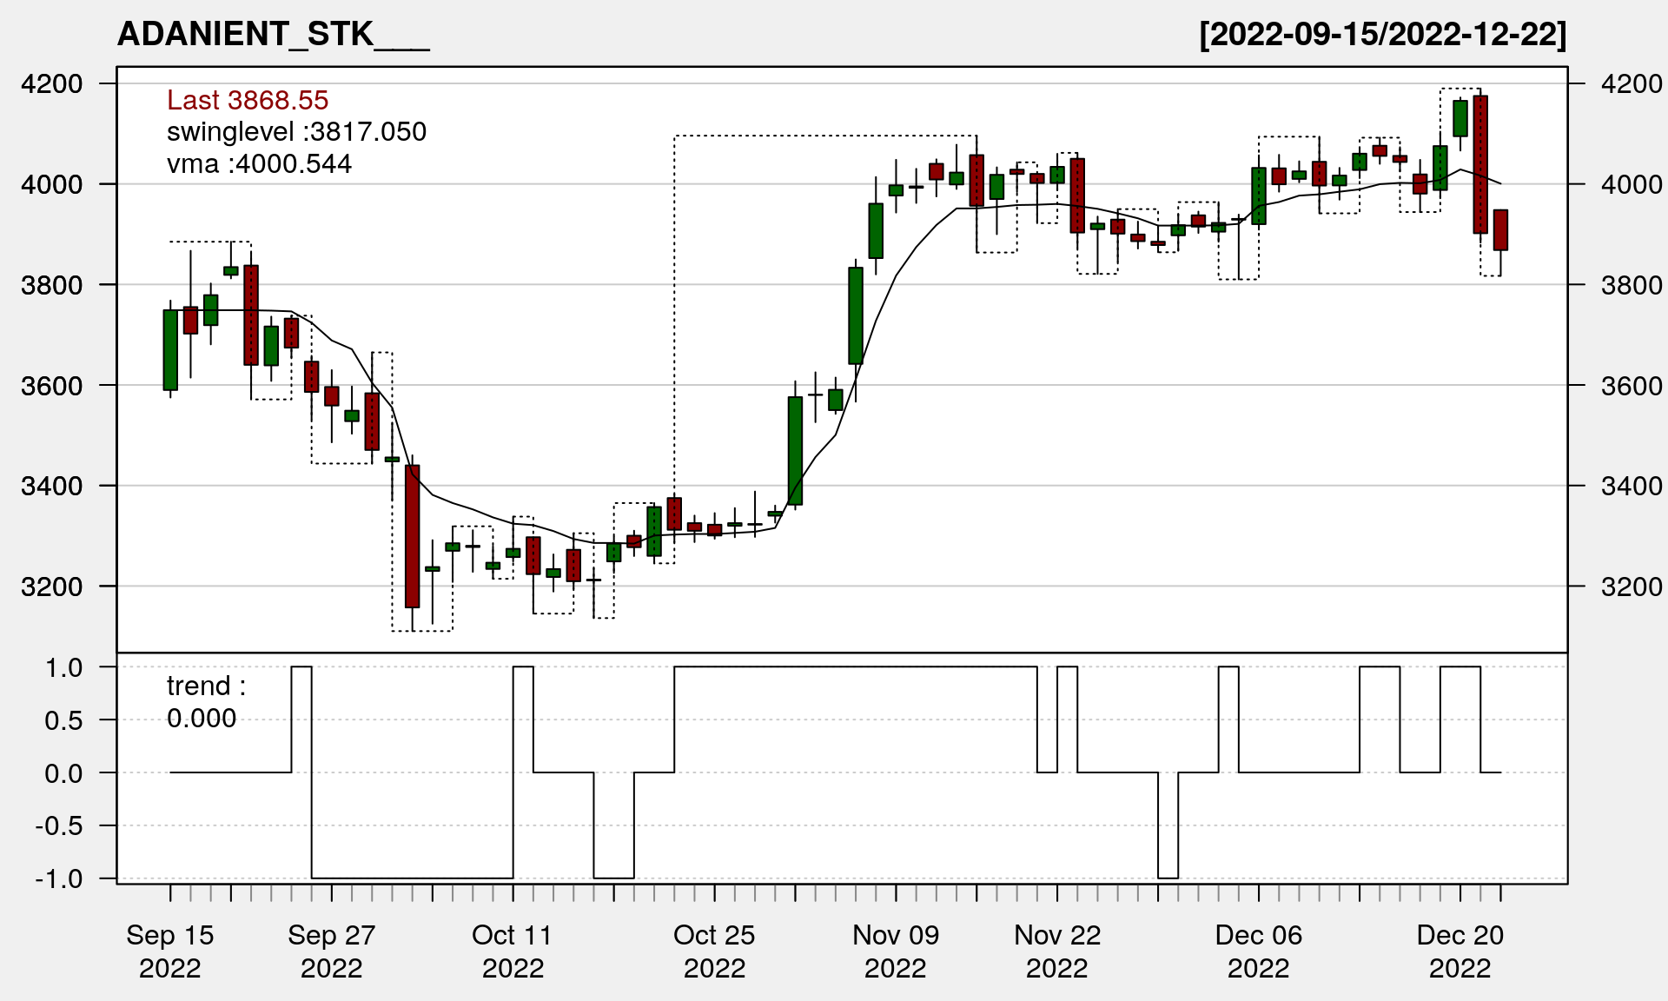1668x1001 pixels.
Task: Click the vma 4000.544 legend text
Action: (259, 163)
